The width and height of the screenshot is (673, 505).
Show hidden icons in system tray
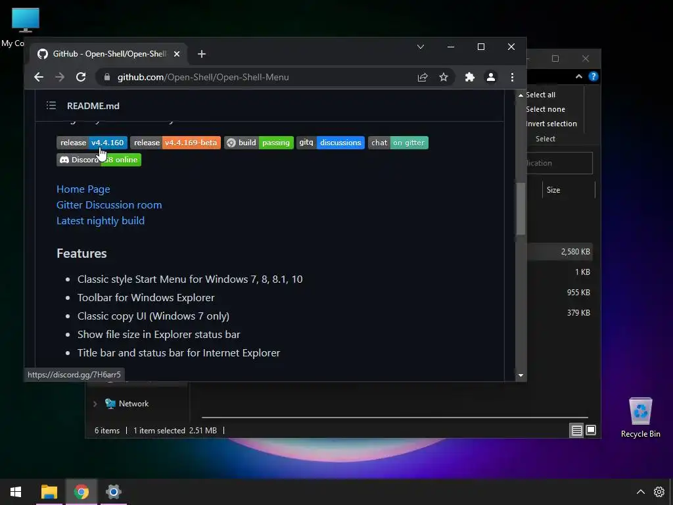[640, 492]
